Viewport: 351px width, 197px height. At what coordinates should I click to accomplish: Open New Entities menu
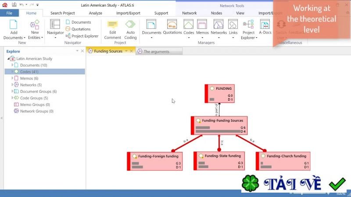pyautogui.click(x=35, y=29)
